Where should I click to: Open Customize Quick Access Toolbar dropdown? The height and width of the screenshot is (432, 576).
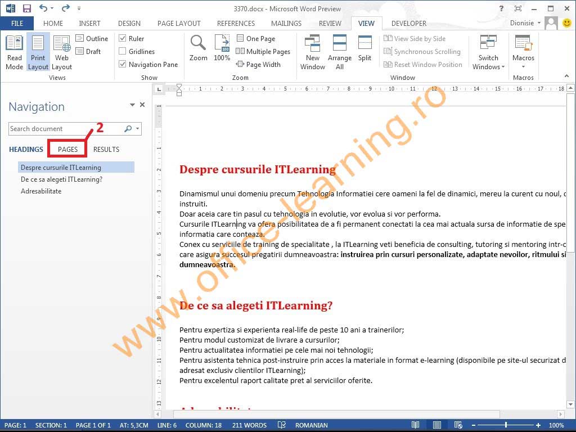79,8
